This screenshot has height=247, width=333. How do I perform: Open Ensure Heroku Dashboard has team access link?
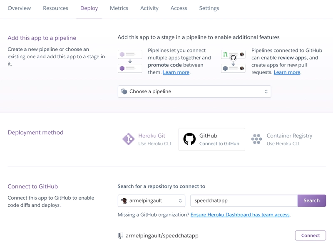click(240, 215)
